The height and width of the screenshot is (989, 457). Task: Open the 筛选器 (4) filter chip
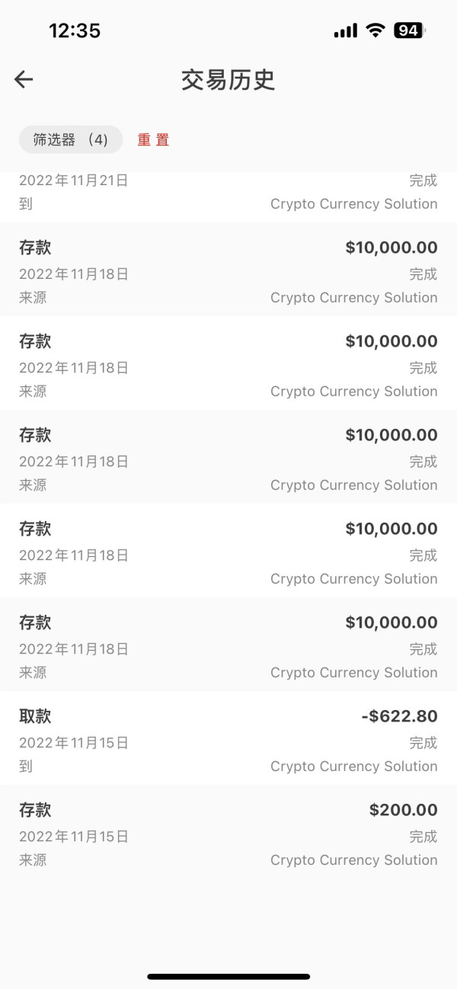(x=71, y=140)
